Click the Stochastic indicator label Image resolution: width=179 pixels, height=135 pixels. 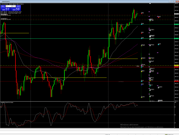(x=7, y=103)
